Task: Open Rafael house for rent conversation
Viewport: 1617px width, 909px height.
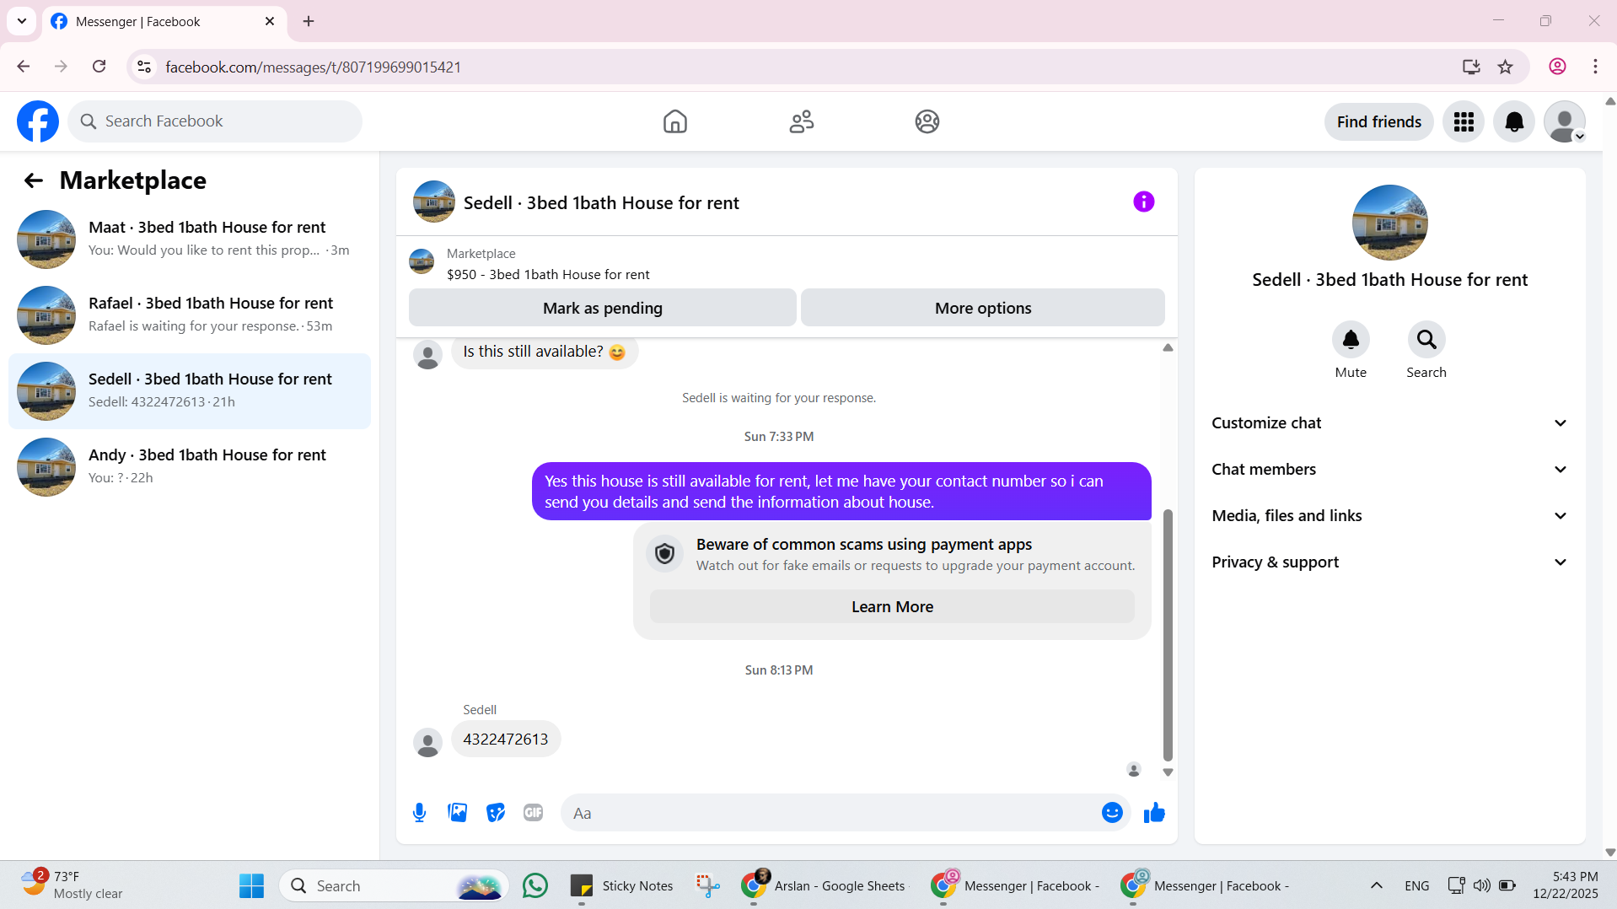Action: point(190,315)
